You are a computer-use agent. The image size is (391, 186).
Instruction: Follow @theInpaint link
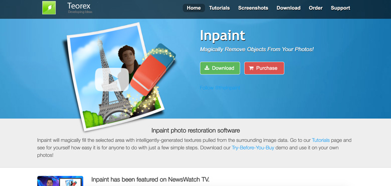point(220,88)
